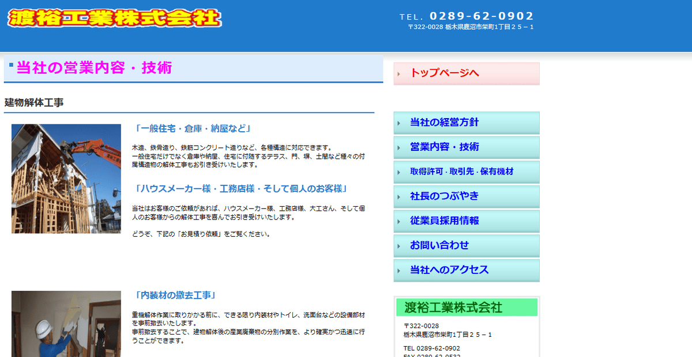
Task: Expand 取得許可・取引先・保有機材 via its arrow
Action: point(398,172)
